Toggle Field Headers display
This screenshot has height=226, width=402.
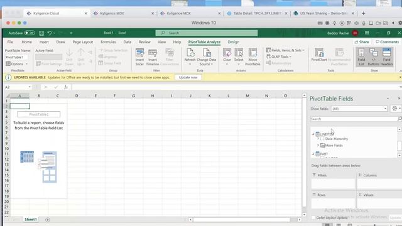387,57
